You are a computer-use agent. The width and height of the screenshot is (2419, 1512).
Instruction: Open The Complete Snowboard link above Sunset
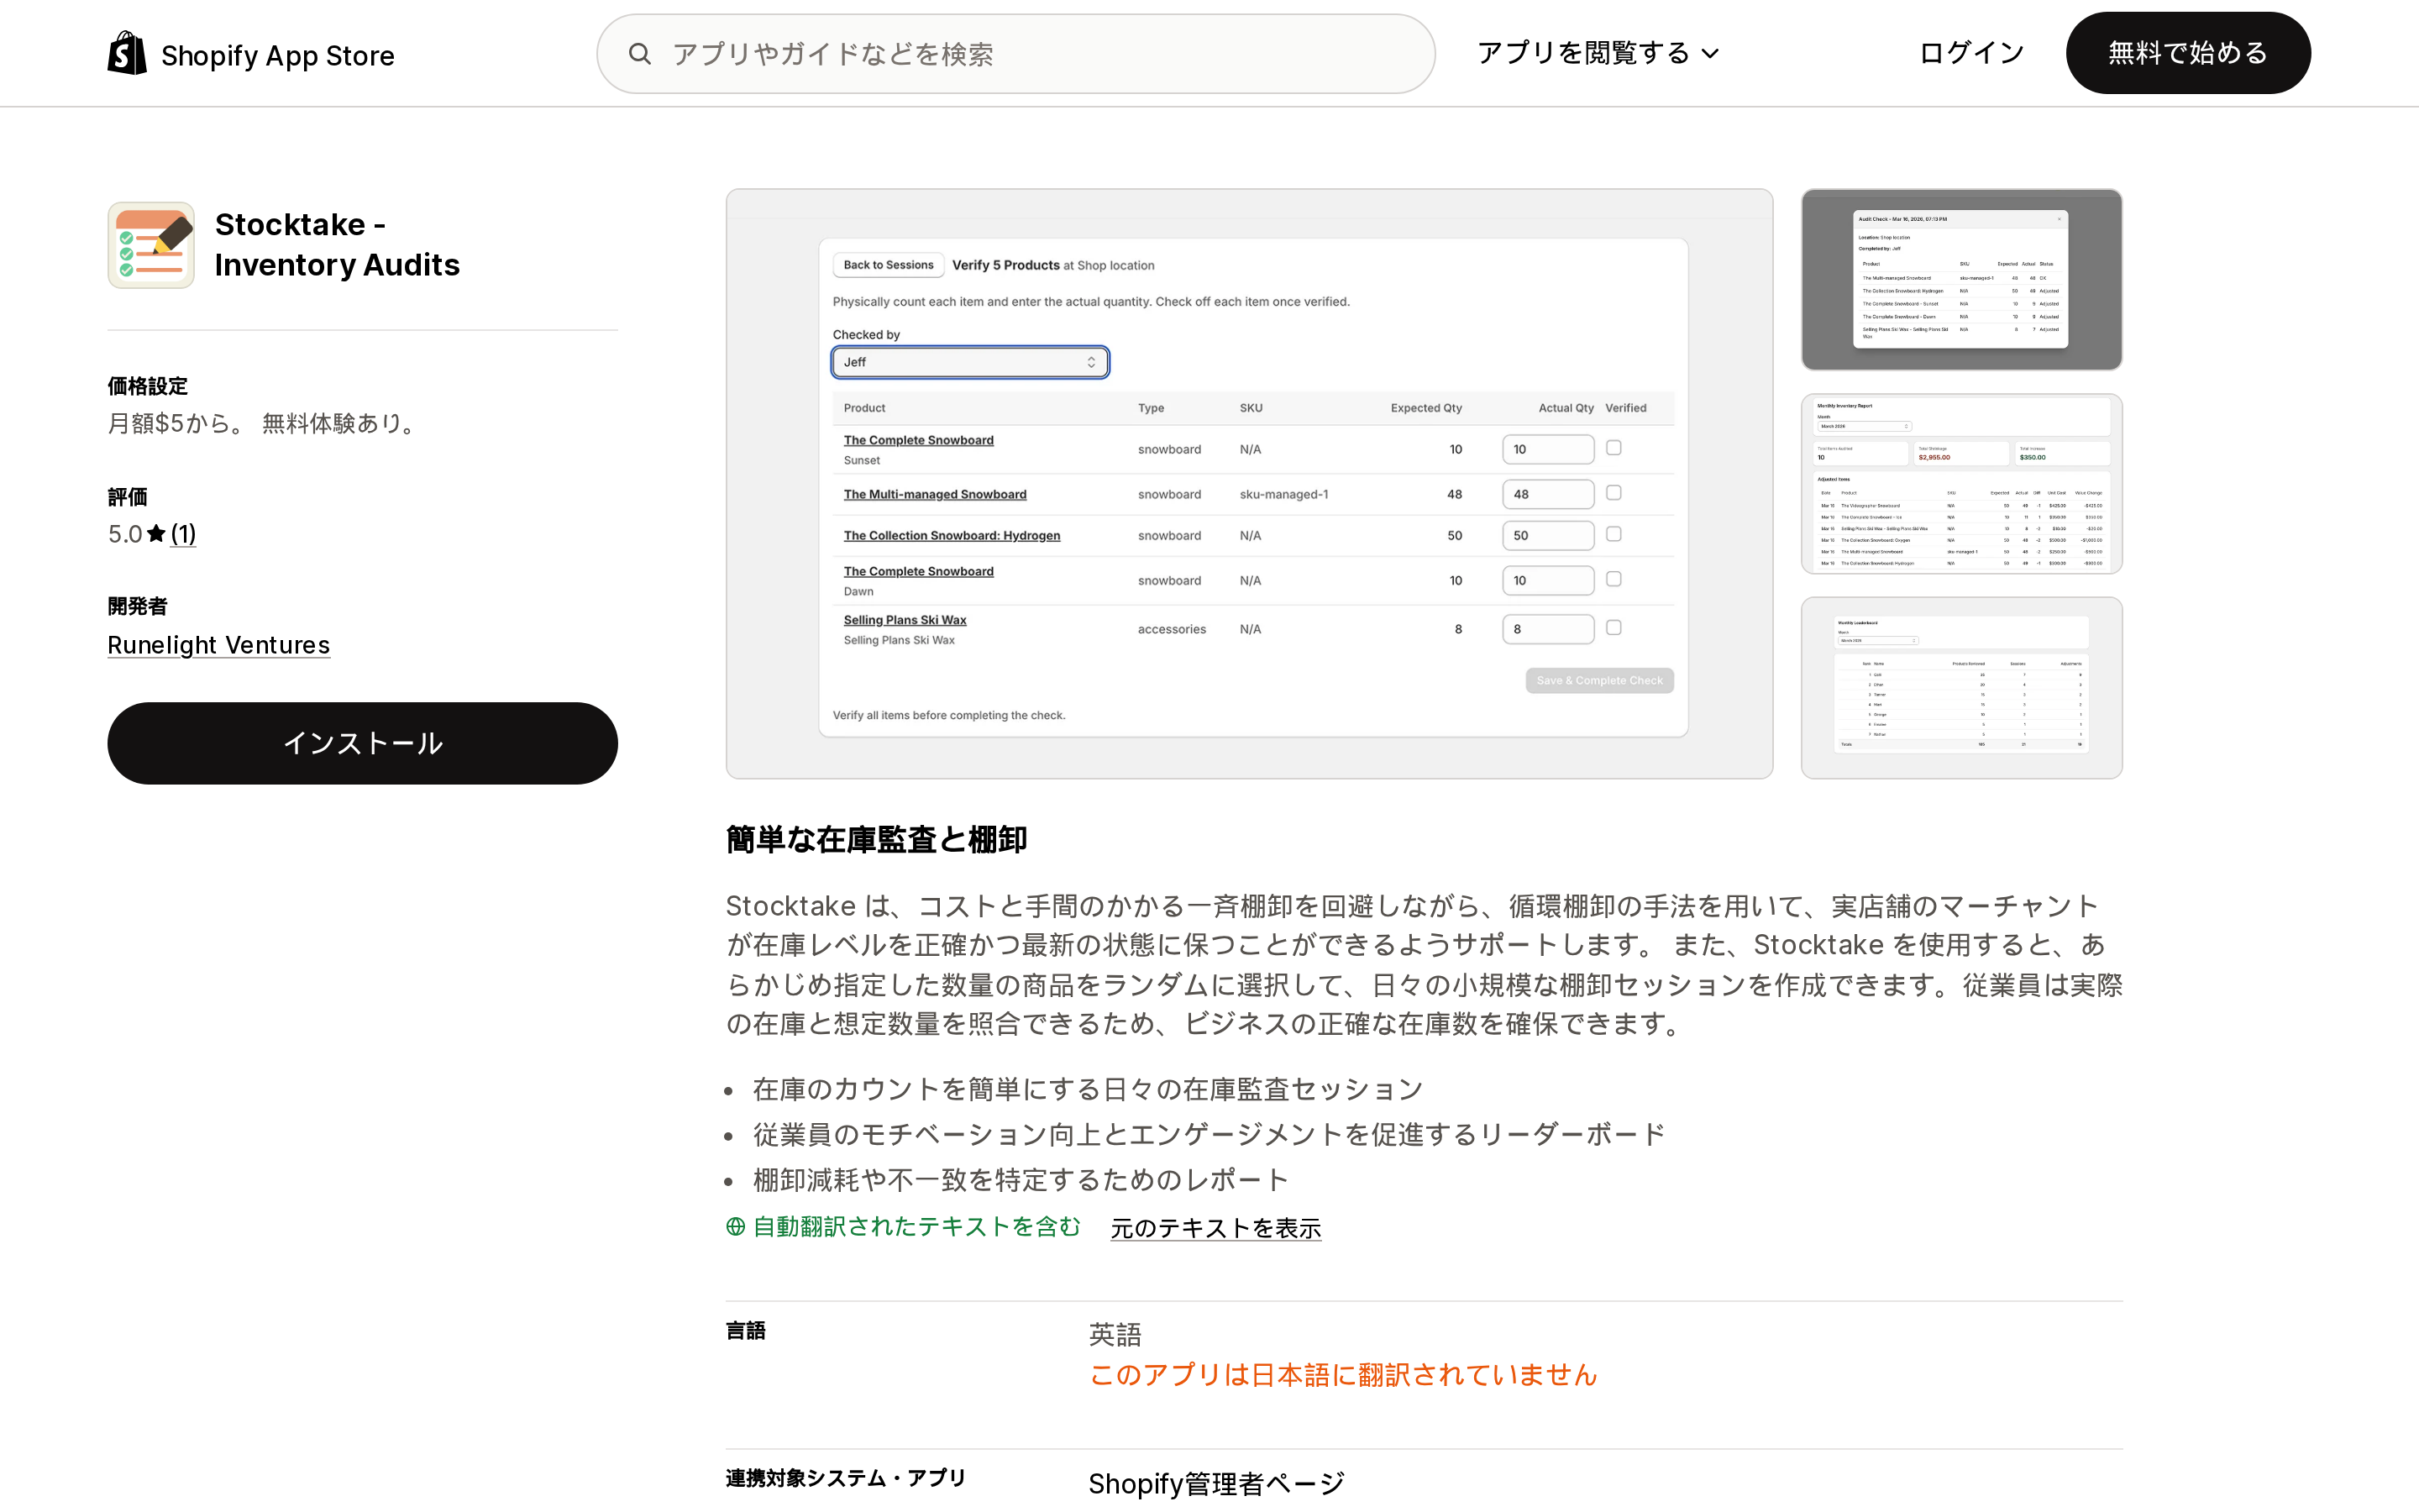coord(919,440)
